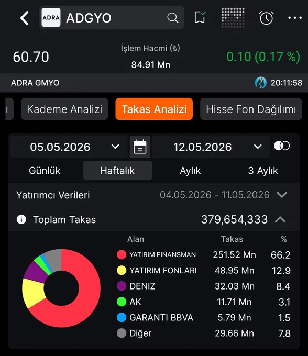308x356 pixels.
Task: Tap the GARANTI BBVA row label
Action: click(x=161, y=317)
